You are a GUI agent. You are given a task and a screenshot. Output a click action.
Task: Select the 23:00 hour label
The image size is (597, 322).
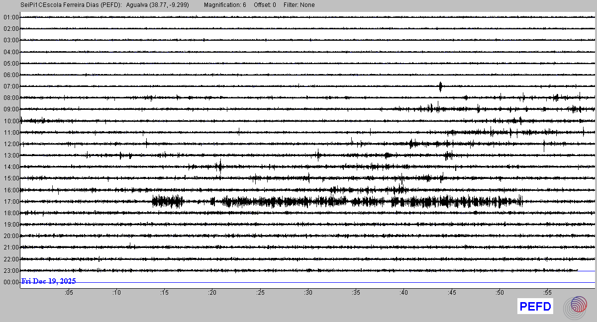coord(11,271)
